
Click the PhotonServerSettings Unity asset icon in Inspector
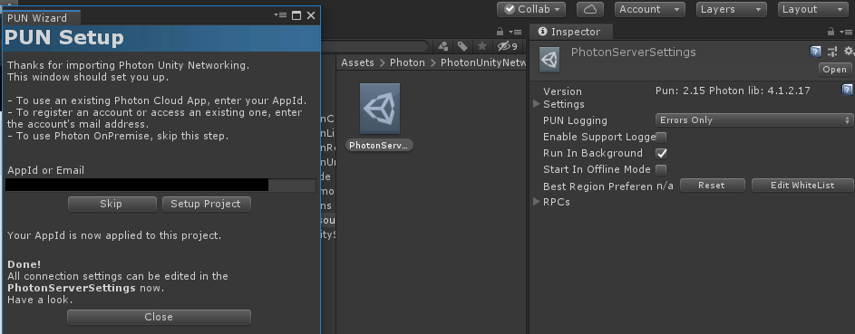click(549, 60)
